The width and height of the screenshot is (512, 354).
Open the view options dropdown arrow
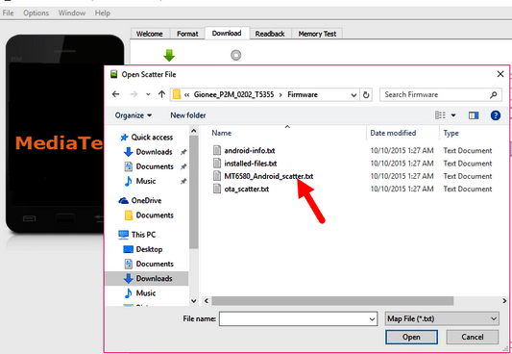coord(453,115)
